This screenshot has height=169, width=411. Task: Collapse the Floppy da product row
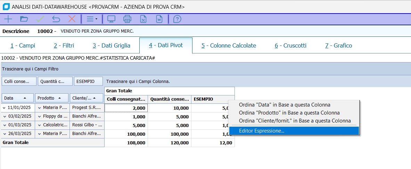(40, 116)
